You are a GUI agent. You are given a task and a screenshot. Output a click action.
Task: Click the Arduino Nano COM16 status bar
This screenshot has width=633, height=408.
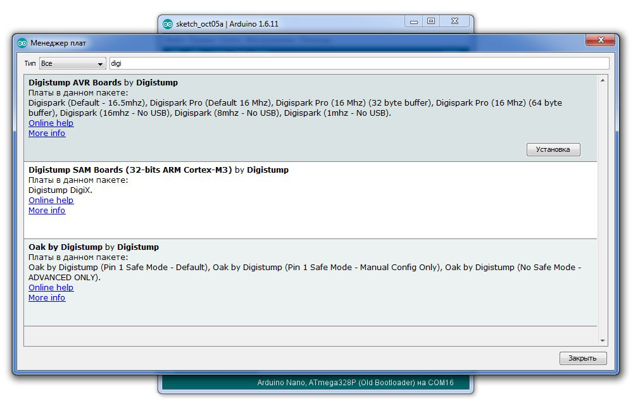(354, 383)
